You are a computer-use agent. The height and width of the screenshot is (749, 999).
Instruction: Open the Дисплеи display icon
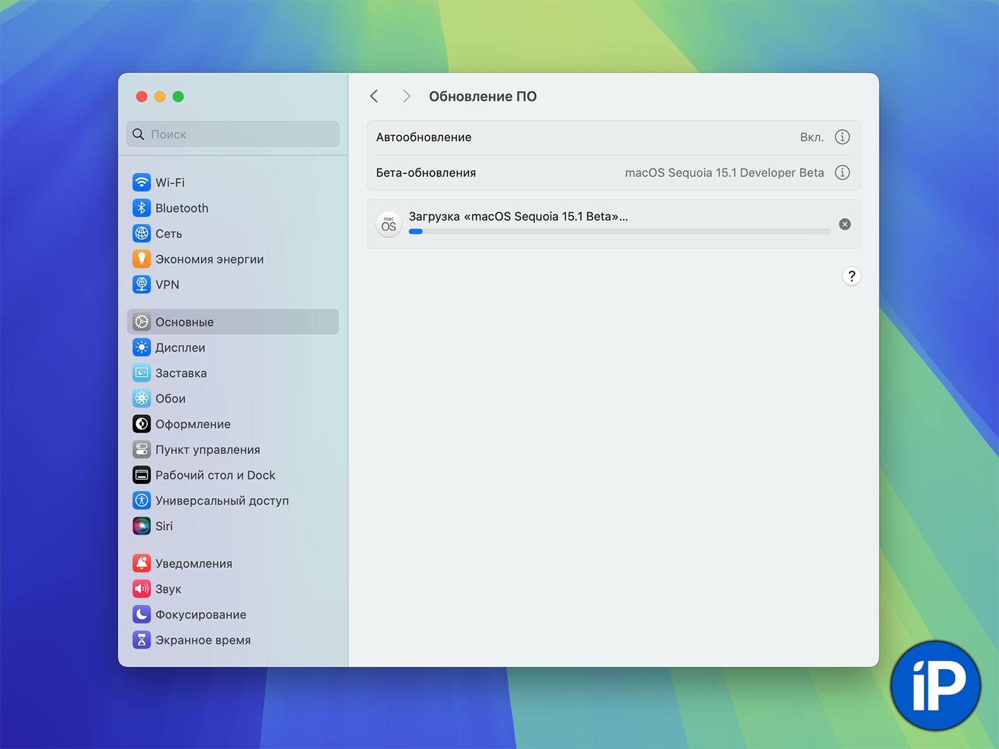pos(141,348)
